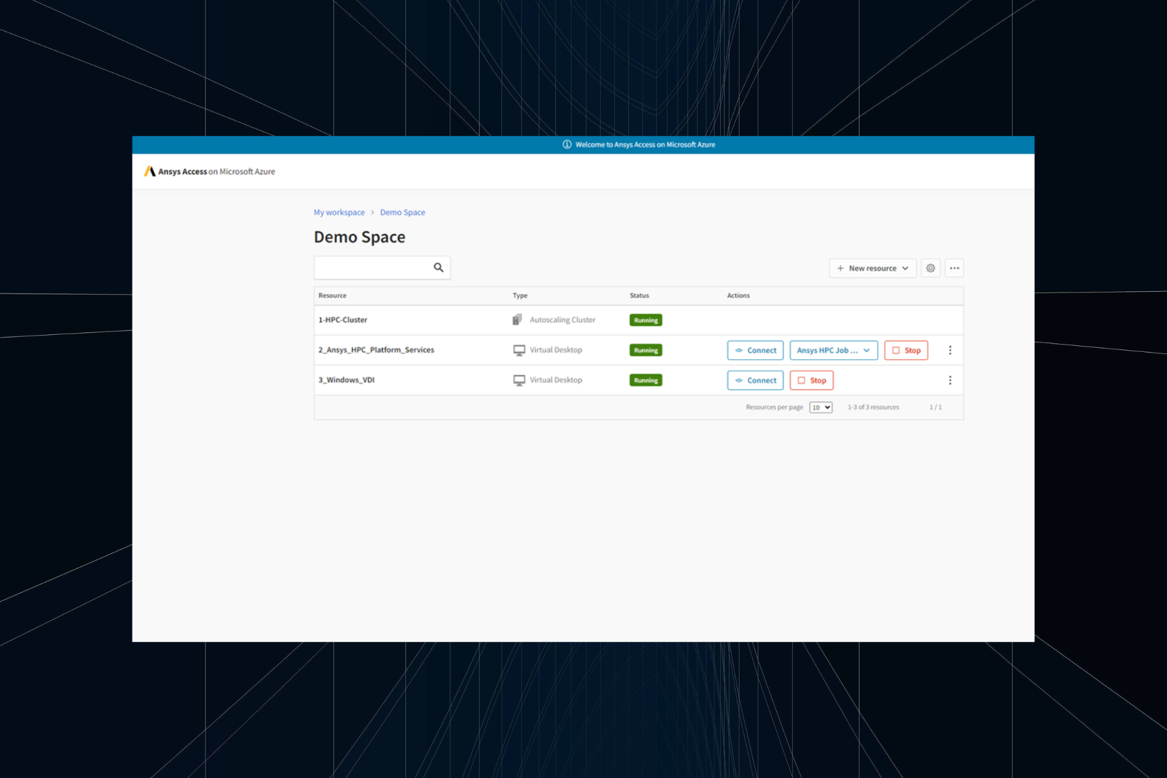Stop the 3_Windows_VDI resource
The height and width of the screenshot is (778, 1167).
click(811, 380)
